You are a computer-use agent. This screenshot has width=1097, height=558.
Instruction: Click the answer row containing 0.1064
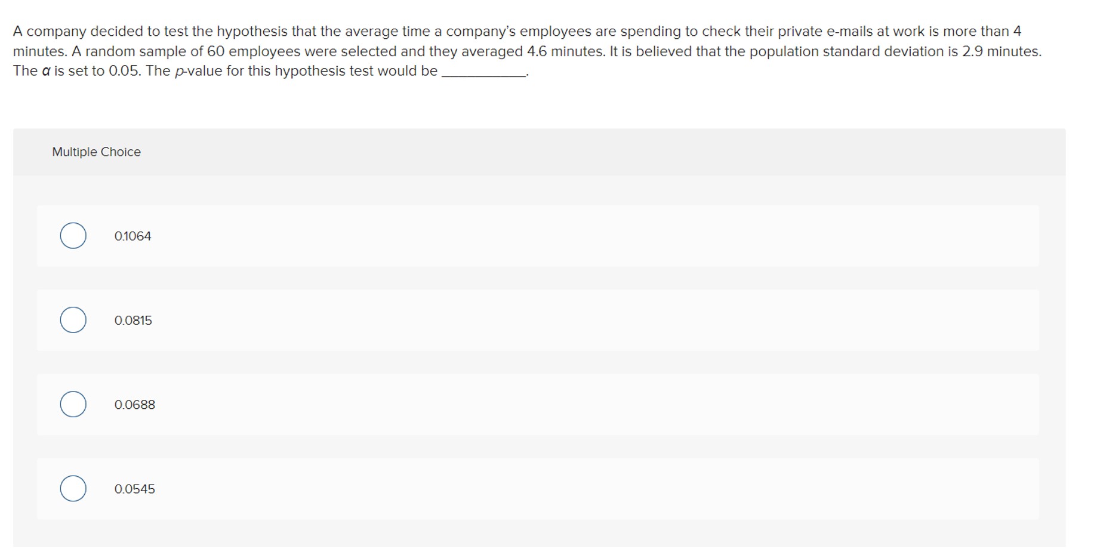click(x=537, y=236)
